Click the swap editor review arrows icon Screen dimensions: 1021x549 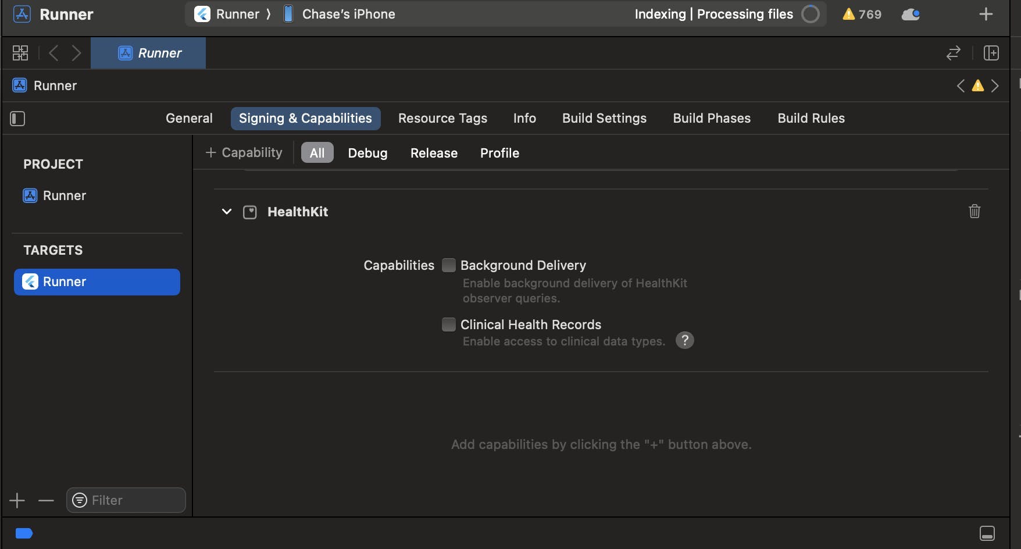[x=954, y=53]
